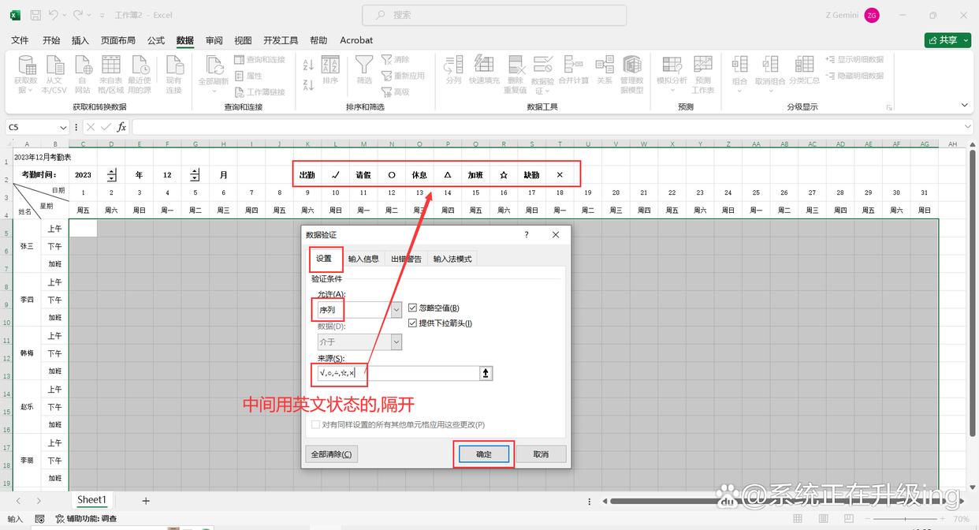
Task: Click the 全部清除 (Clear All) button
Action: tap(332, 454)
